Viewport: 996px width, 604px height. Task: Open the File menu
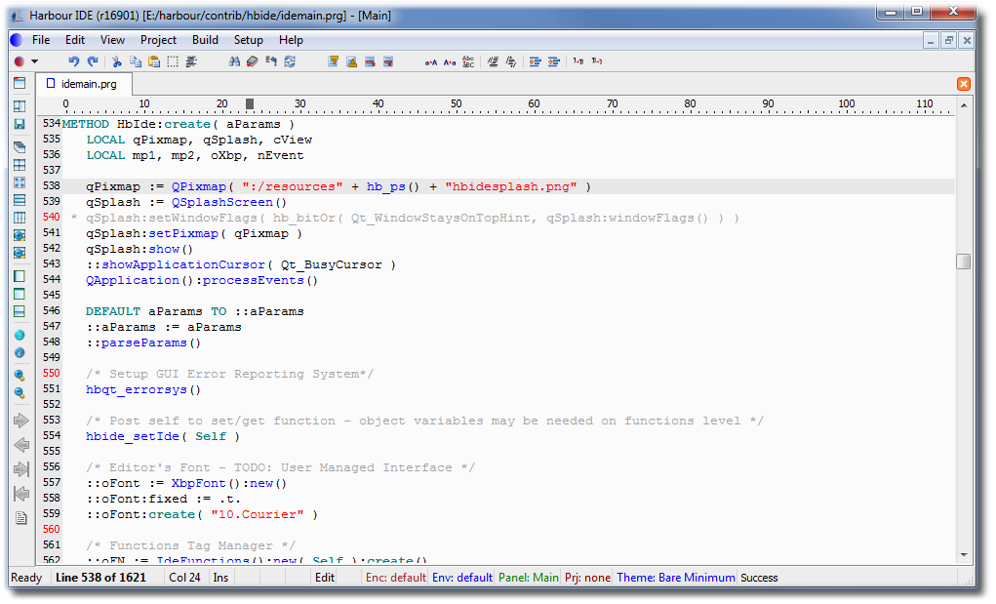point(41,40)
